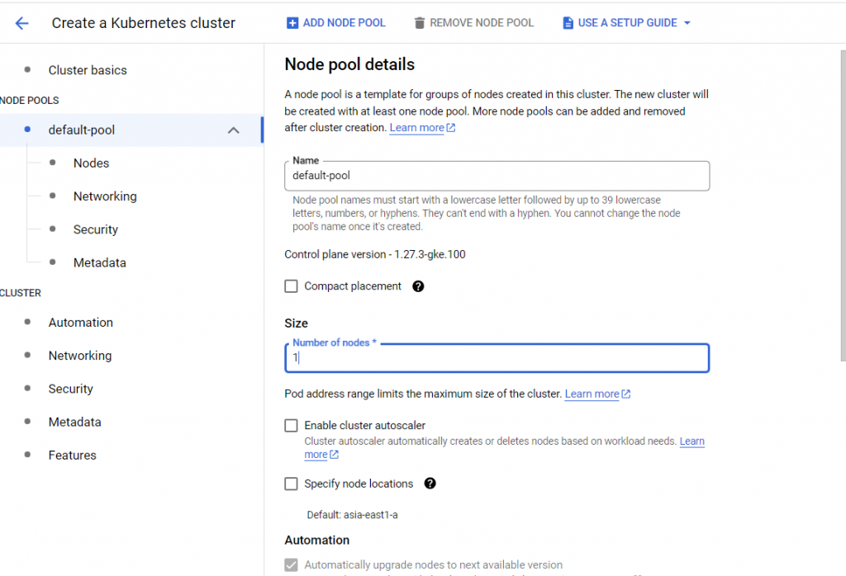This screenshot has height=576, width=846.
Task: Check the Specify node locations checkbox
Action: point(291,484)
